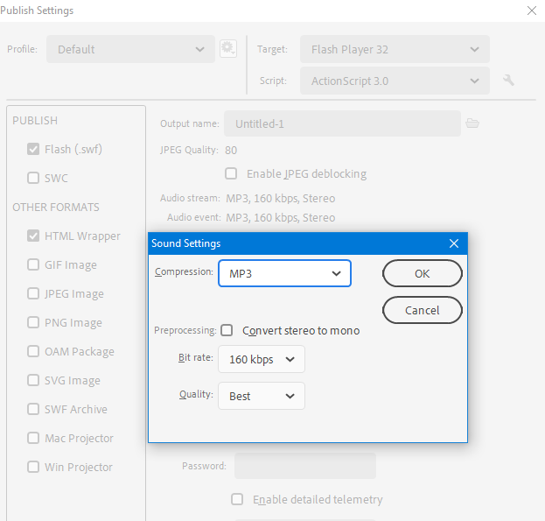Close the Sound Settings dialog
The image size is (545, 521).
pos(454,243)
